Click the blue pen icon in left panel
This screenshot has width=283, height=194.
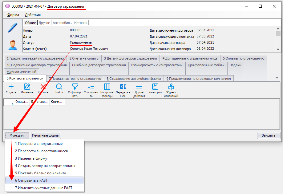pos(12,28)
